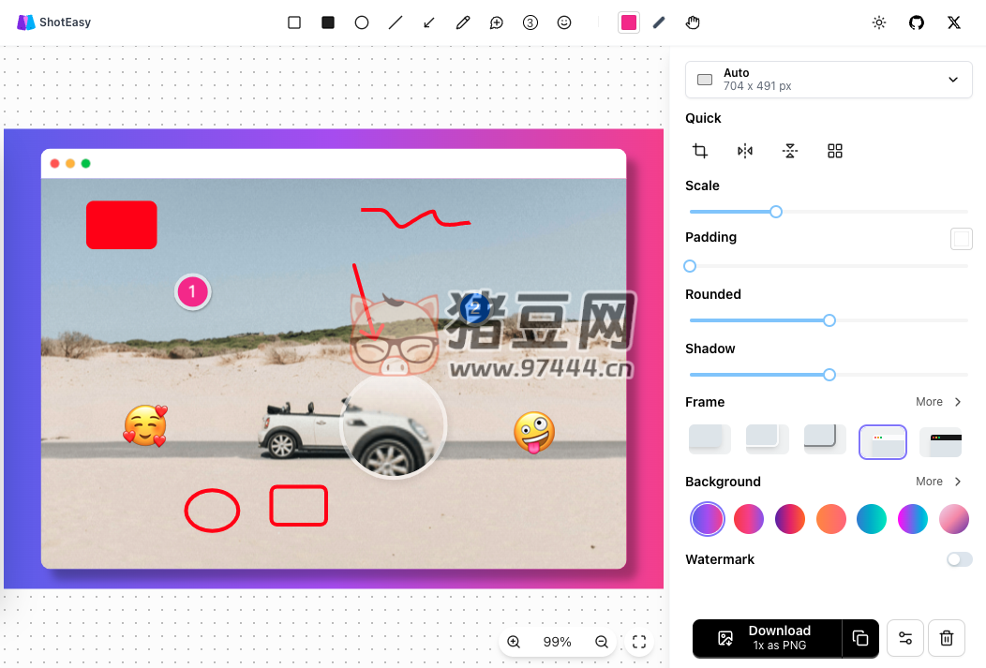Select the magnifier tool
The image size is (986, 668).
tap(497, 22)
